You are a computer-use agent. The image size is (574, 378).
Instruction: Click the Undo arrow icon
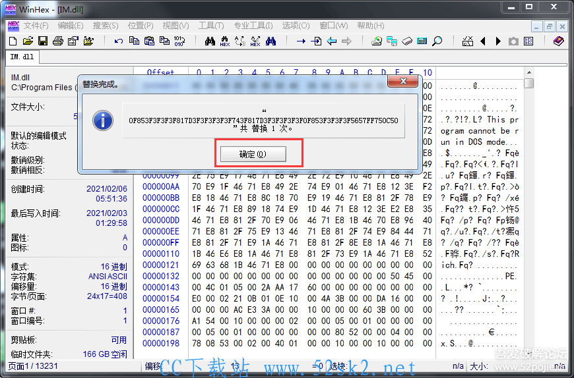[119, 41]
